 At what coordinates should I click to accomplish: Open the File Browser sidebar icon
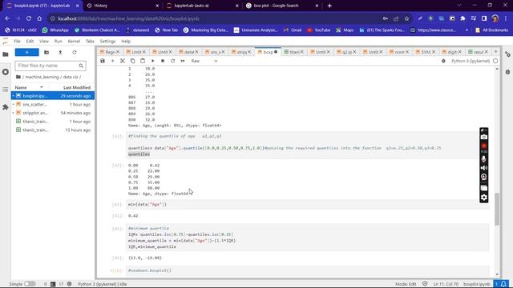click(6, 54)
